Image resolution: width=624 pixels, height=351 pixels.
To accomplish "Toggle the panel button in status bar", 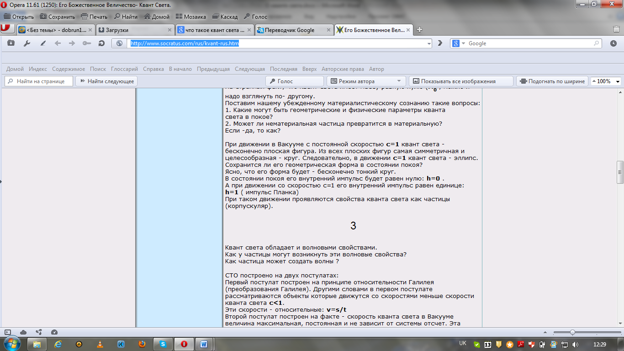I will pyautogui.click(x=8, y=332).
